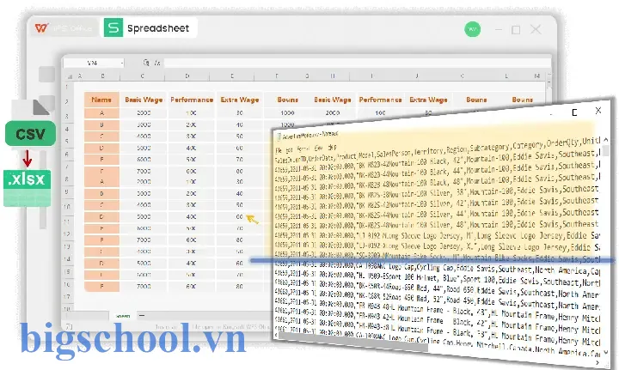Select the name cell A in row 3
This screenshot has height=370, width=619.
(x=101, y=113)
